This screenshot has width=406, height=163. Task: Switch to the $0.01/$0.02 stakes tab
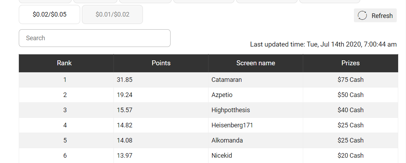(x=112, y=14)
